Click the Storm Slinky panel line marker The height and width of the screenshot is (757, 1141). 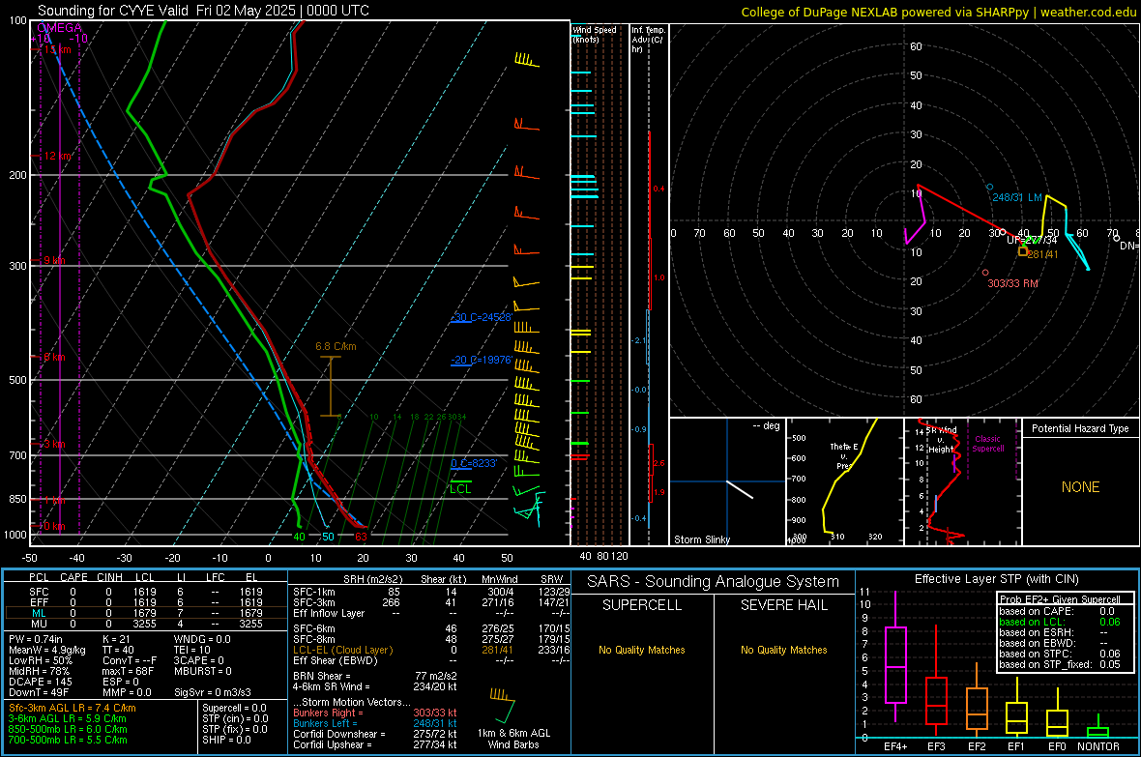click(740, 489)
